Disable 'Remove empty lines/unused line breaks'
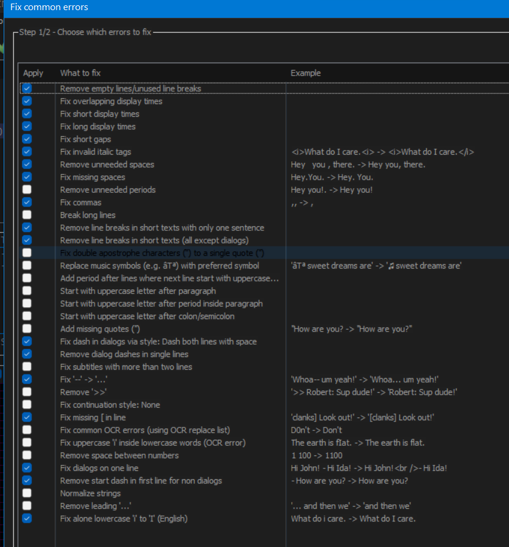This screenshot has height=547, width=509. point(26,88)
